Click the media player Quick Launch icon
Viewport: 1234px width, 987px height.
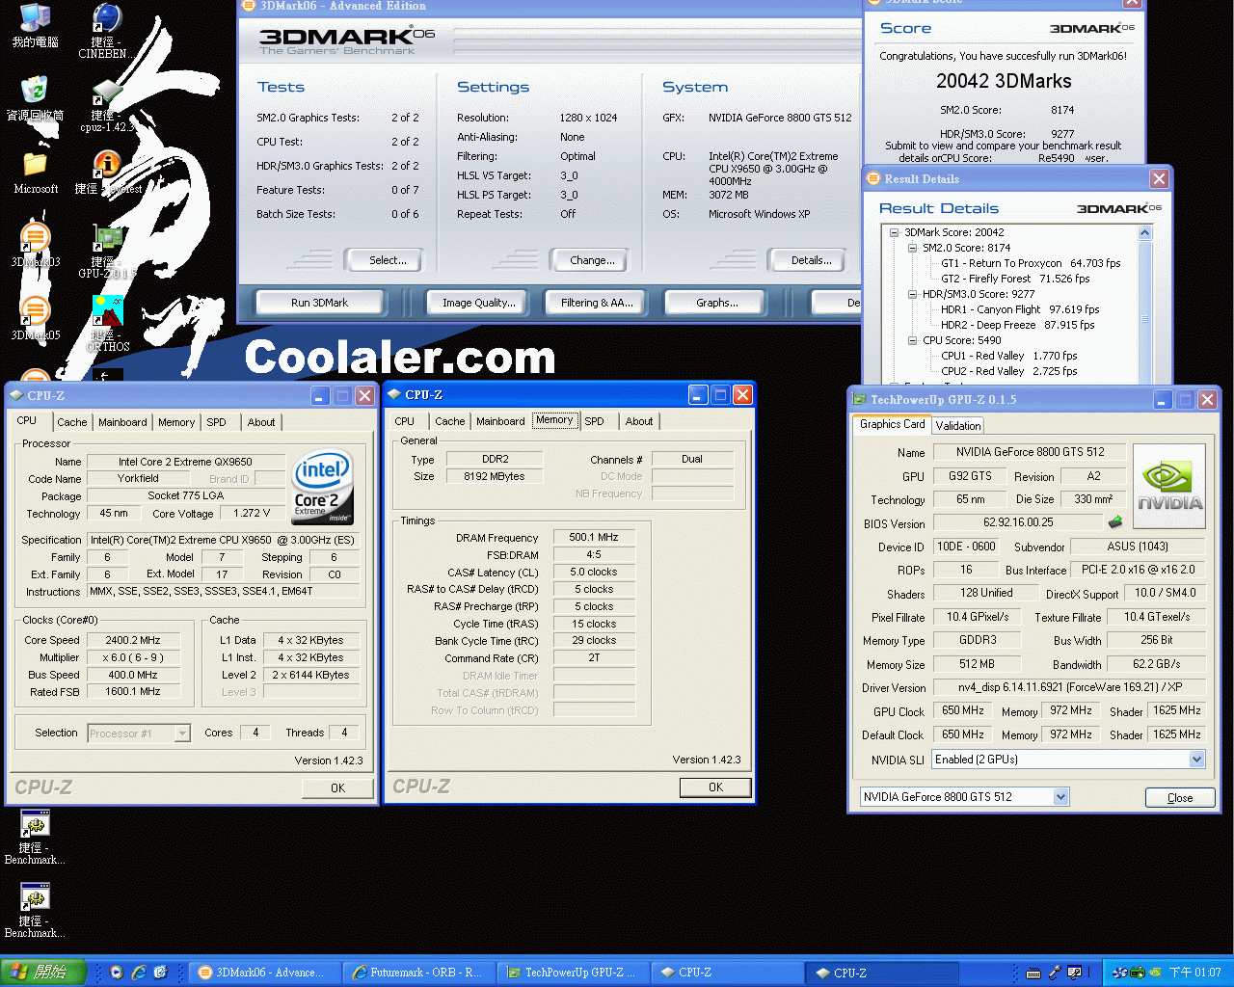coord(117,973)
